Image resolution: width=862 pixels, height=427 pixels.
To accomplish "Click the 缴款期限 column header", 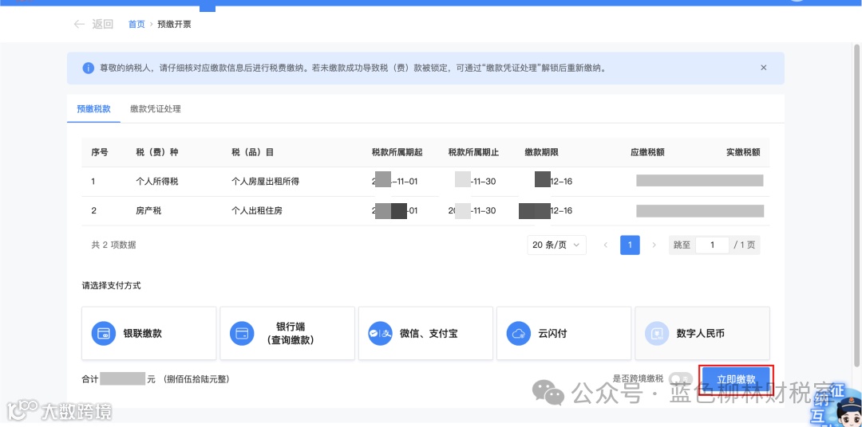I will (541, 152).
